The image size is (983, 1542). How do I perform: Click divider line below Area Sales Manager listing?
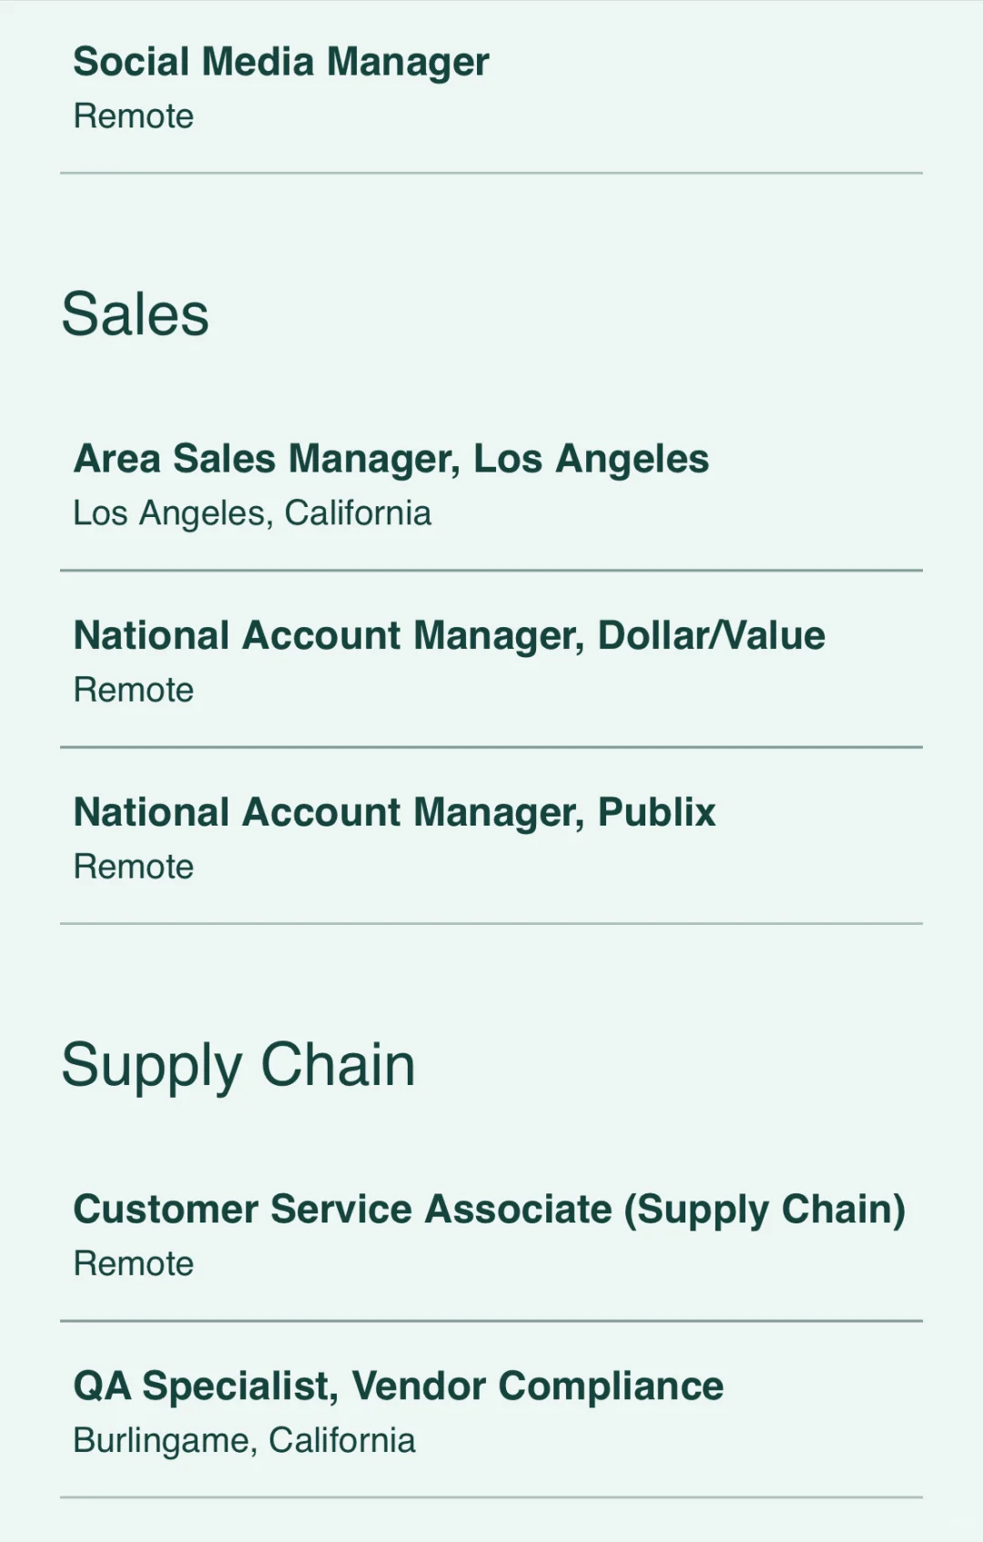(x=491, y=571)
